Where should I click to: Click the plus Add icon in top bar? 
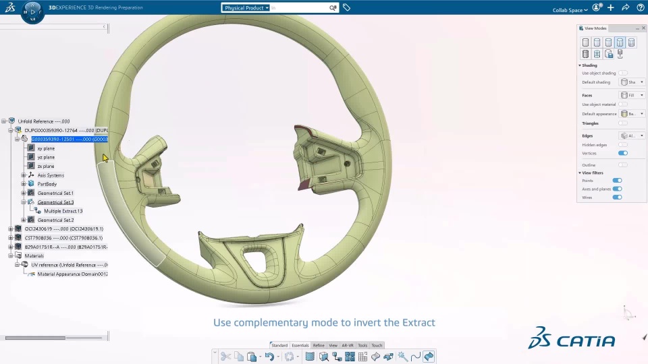coord(611,7)
